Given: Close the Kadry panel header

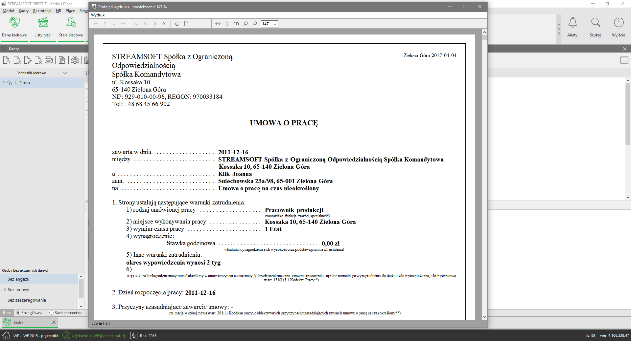Looking at the screenshot, I should pos(625,49).
